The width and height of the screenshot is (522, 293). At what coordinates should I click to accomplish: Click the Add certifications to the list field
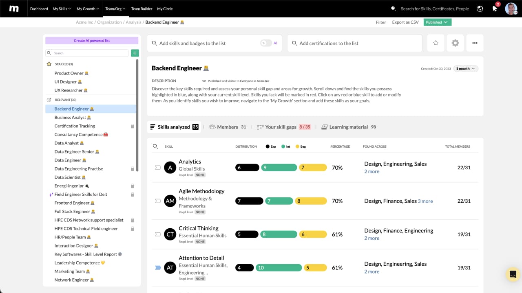coord(354,43)
